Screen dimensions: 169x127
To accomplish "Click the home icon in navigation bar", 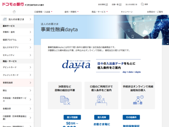I will point(14,12).
